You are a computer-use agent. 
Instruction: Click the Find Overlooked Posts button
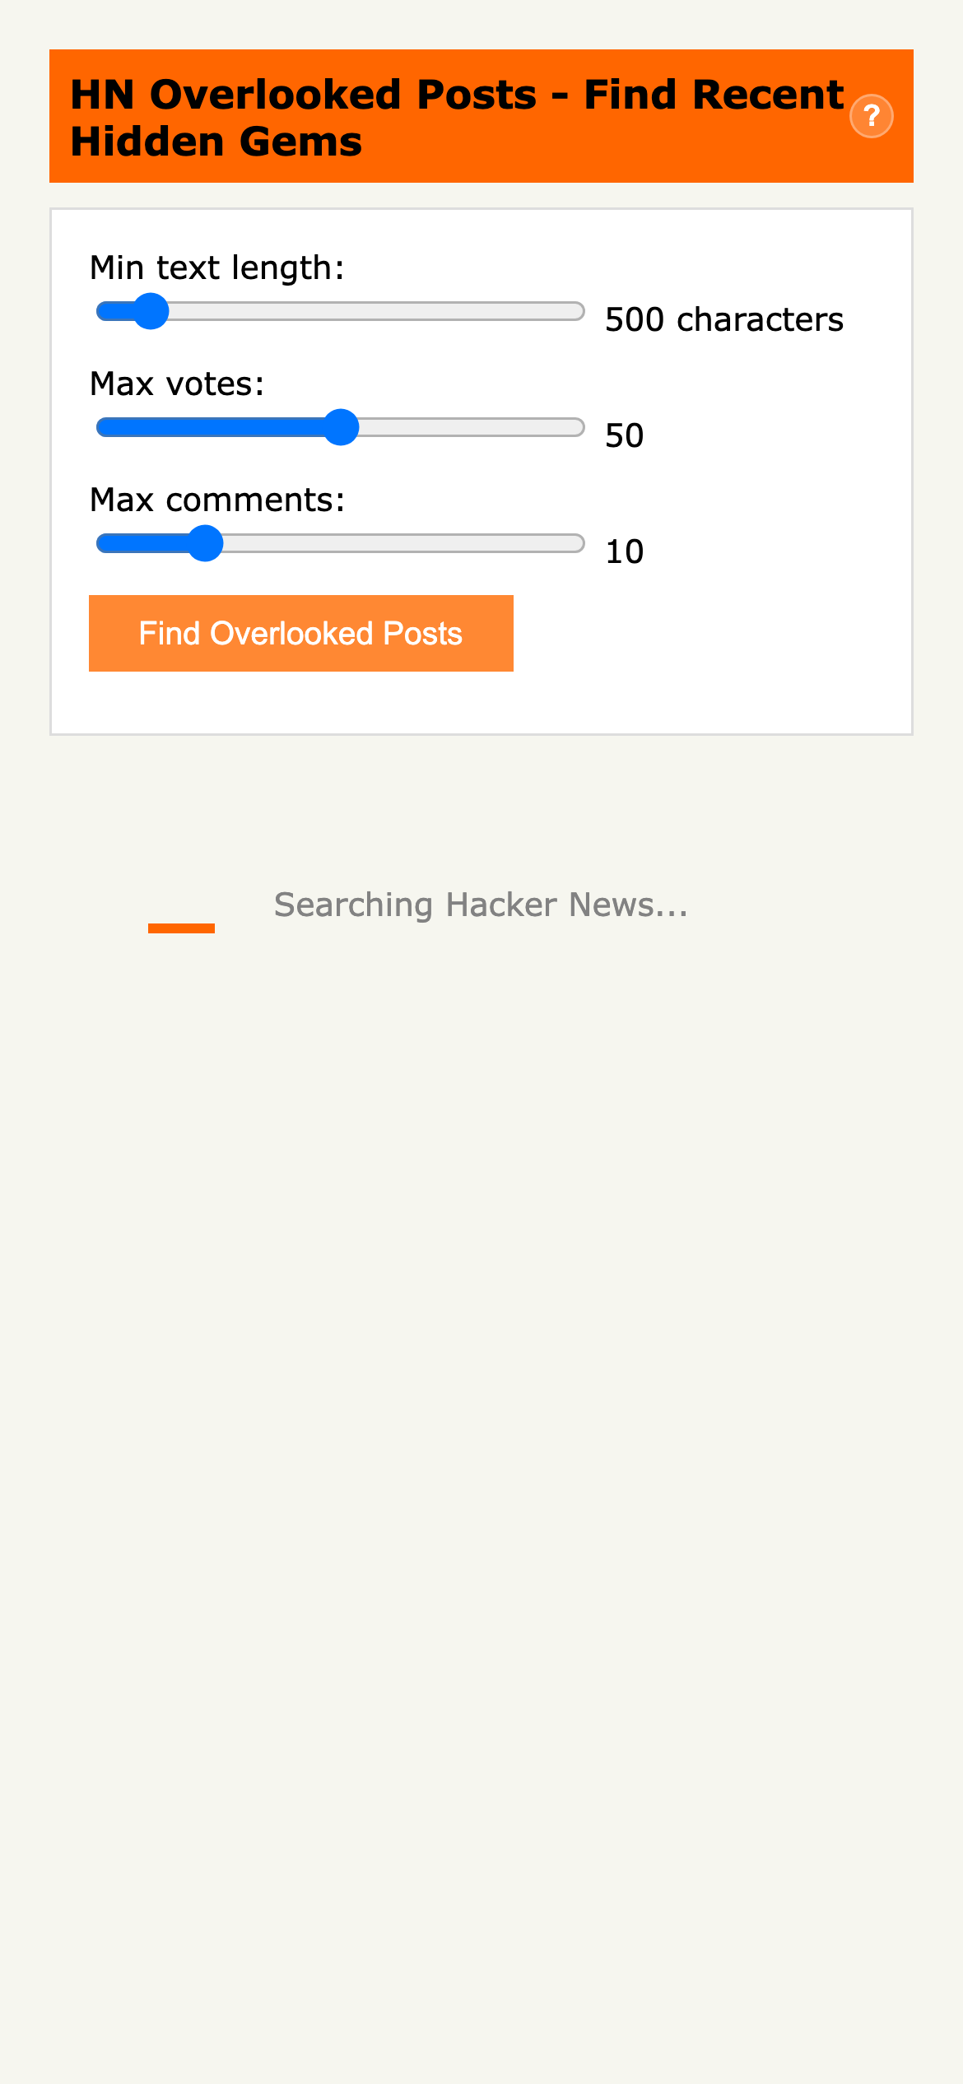[301, 633]
